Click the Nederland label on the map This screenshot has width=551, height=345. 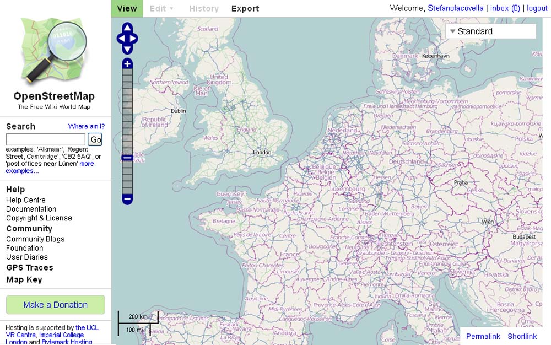tap(342, 131)
